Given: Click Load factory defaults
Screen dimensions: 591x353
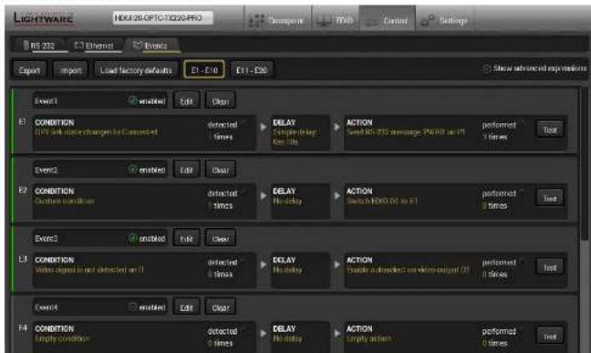Looking at the screenshot, I should [136, 70].
